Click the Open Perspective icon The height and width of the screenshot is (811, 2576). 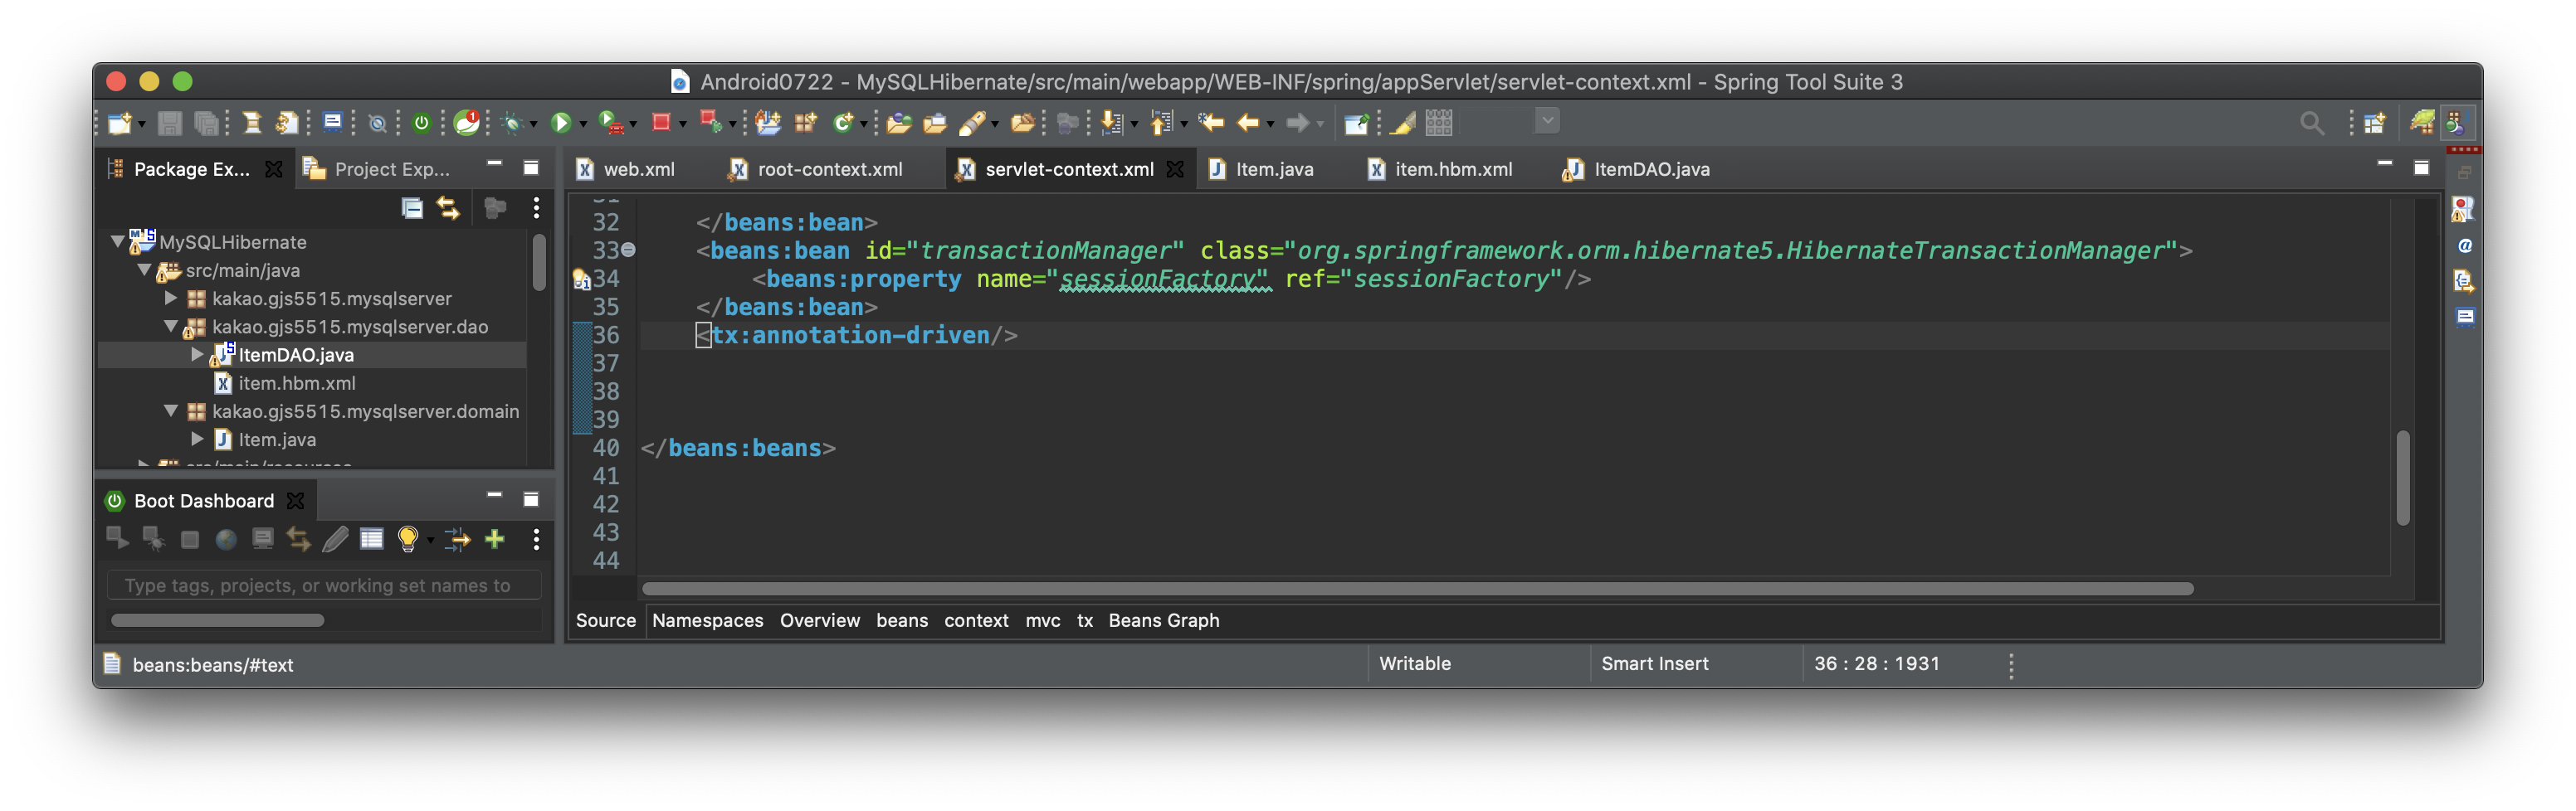point(2374,123)
